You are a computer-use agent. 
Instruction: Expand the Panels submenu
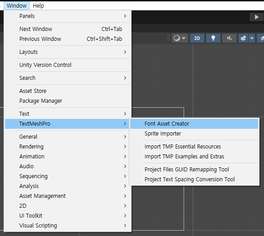tap(67, 16)
